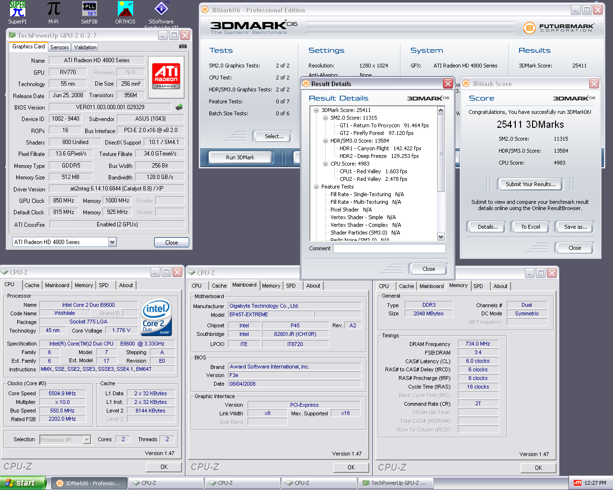This screenshot has height=490, width=613.
Task: Click the Details... button in Score window
Action: coord(488,227)
